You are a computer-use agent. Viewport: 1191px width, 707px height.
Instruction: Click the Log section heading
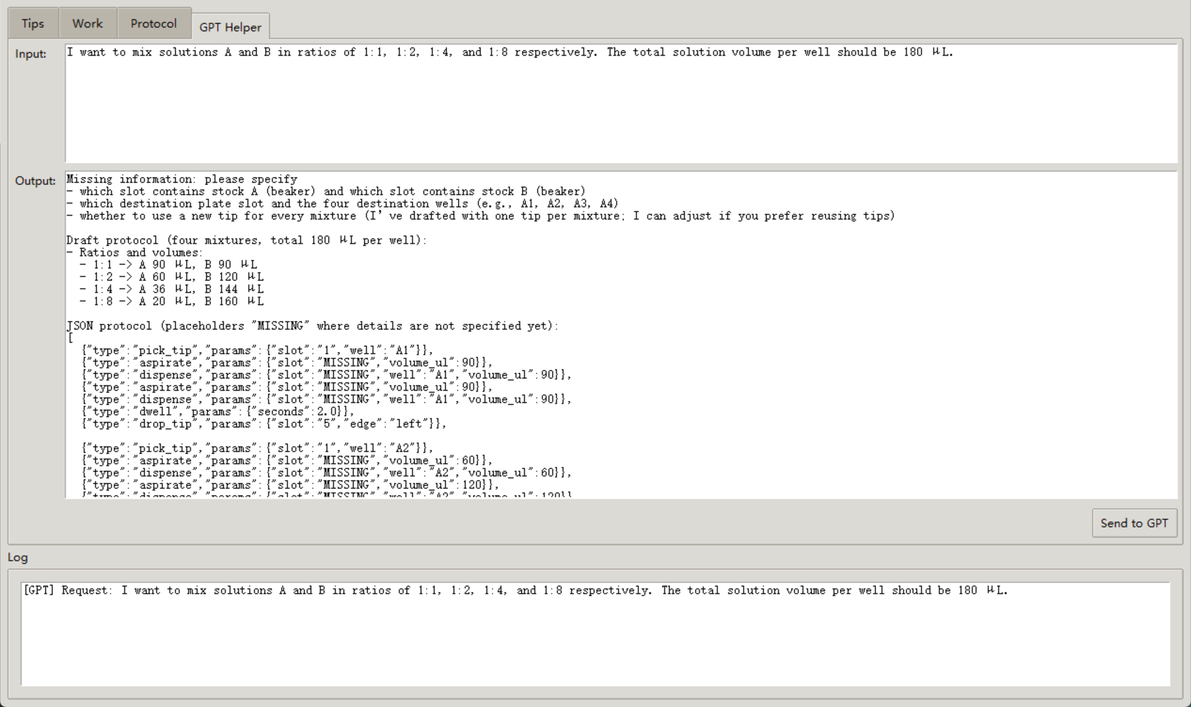[x=18, y=557]
